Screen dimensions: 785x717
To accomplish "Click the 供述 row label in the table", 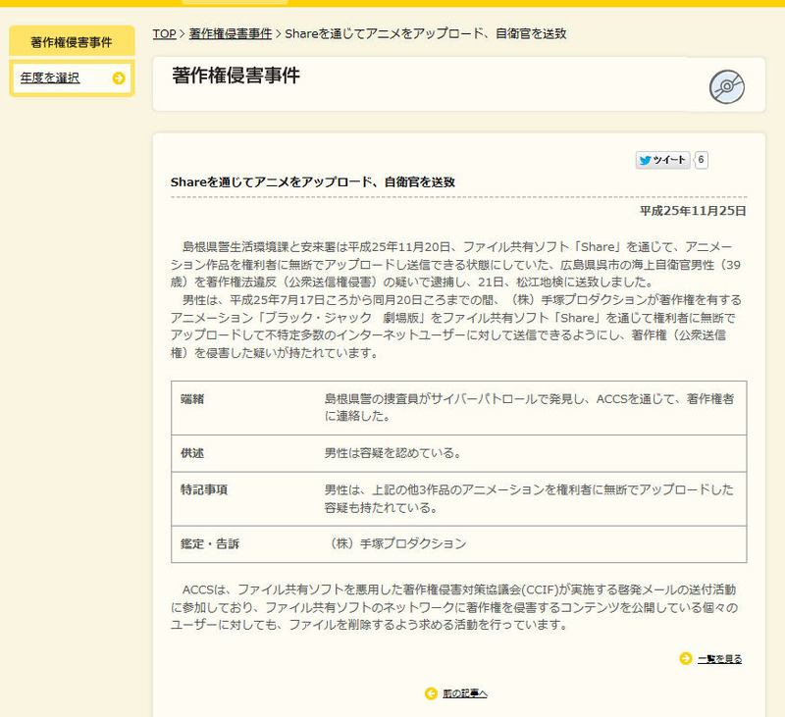I will click(192, 454).
